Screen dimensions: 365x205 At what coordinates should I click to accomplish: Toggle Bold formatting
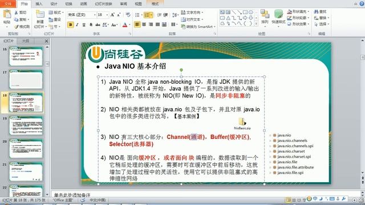(71, 24)
